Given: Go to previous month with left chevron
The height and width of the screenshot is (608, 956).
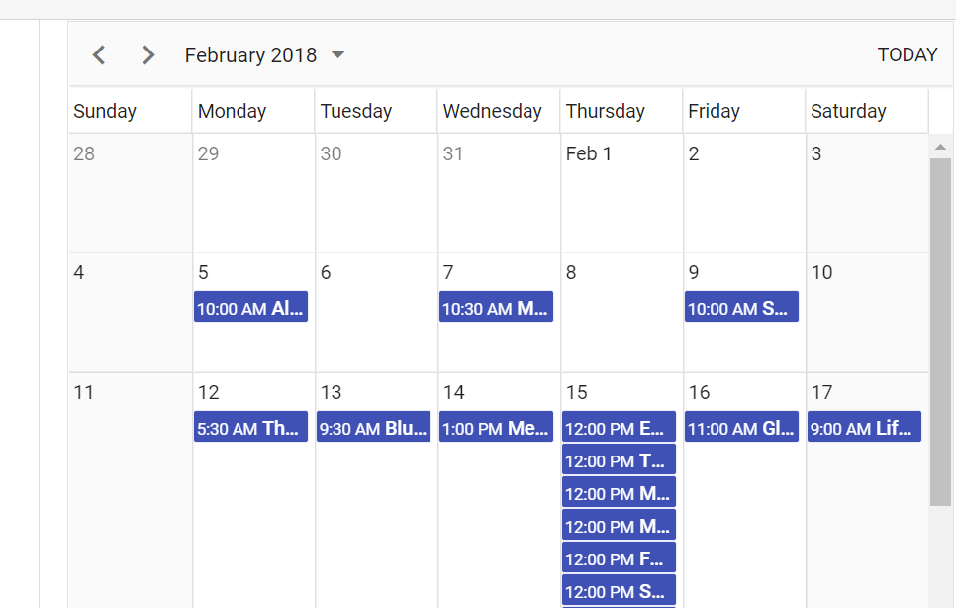Looking at the screenshot, I should point(99,54).
